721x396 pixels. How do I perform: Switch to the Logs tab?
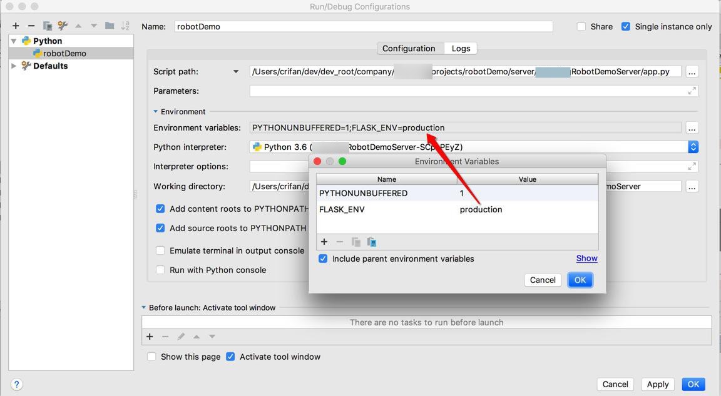pyautogui.click(x=461, y=48)
